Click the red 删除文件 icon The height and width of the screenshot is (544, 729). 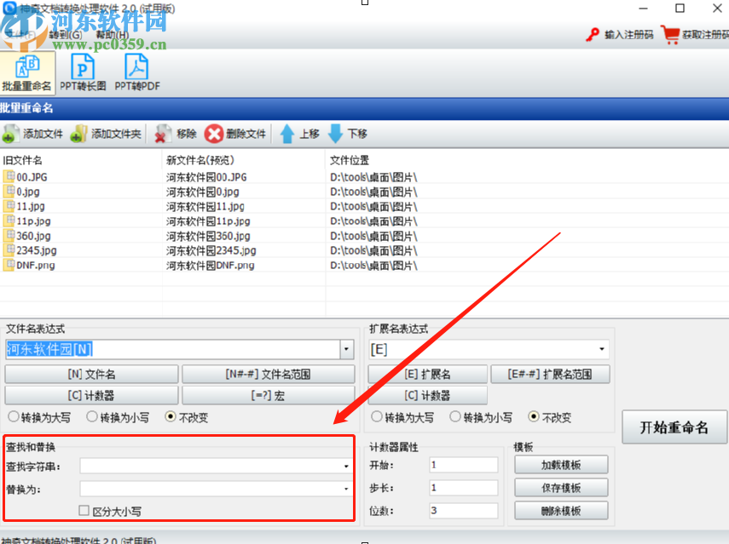coord(214,135)
